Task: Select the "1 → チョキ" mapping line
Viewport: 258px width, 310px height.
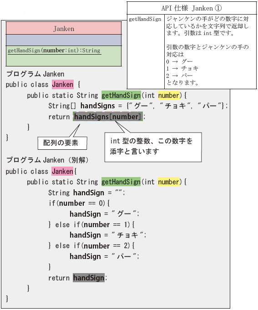Action: point(182,68)
